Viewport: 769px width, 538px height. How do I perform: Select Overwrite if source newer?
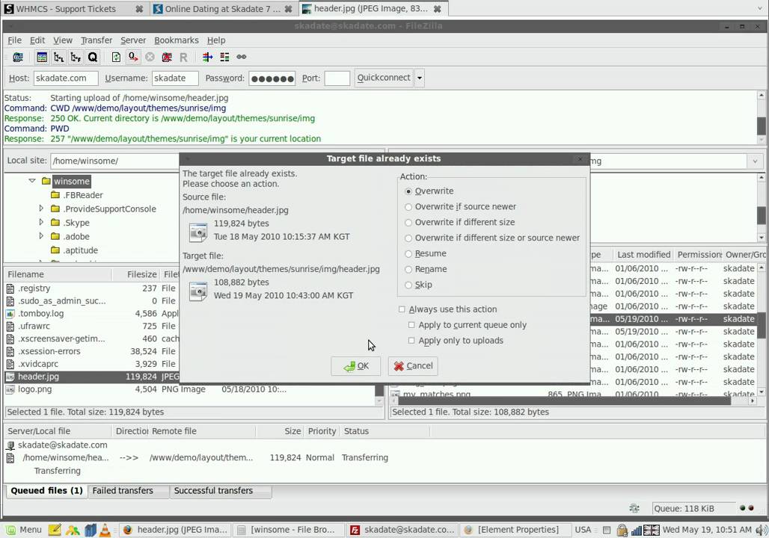point(408,207)
